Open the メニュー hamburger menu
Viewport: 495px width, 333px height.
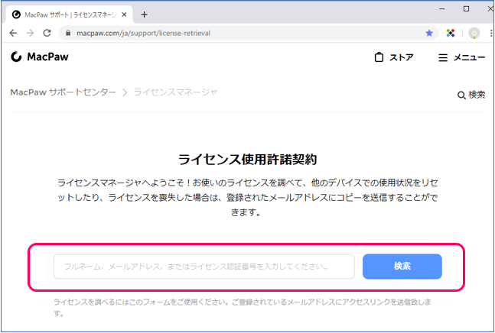(461, 57)
